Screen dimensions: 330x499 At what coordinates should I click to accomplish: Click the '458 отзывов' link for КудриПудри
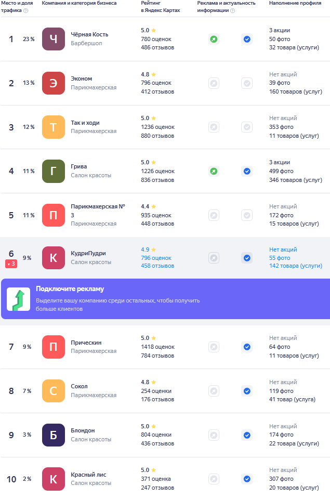(157, 266)
